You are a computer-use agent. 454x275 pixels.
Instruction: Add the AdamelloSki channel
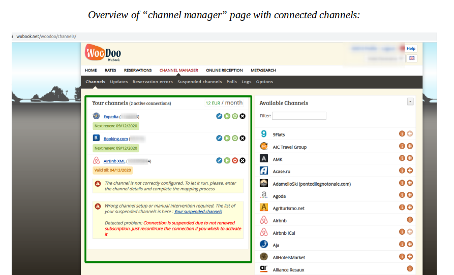[x=410, y=183]
